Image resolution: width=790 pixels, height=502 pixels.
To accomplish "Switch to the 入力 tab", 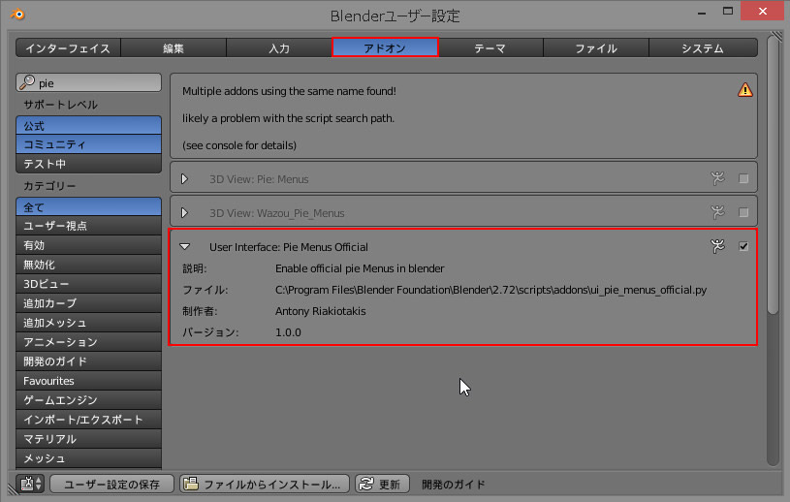I will point(279,47).
